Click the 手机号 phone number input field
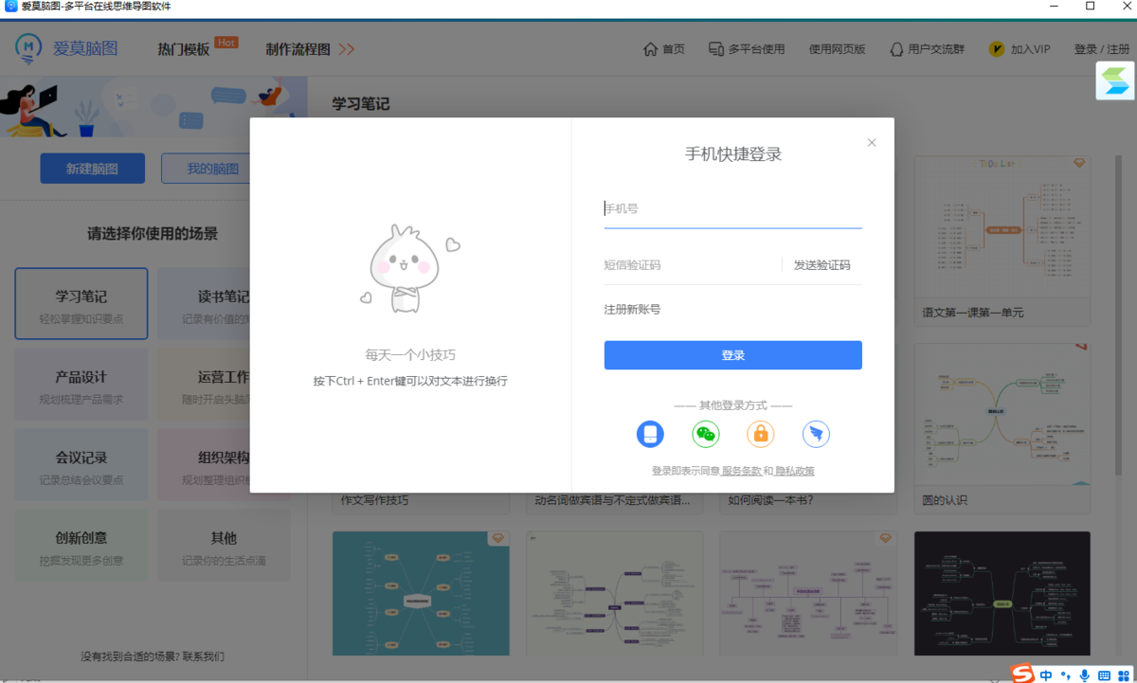The width and height of the screenshot is (1137, 683). coord(732,208)
